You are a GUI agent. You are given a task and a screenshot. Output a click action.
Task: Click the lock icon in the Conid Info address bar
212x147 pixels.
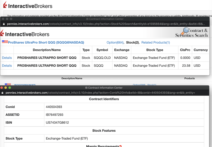tap(2, 93)
